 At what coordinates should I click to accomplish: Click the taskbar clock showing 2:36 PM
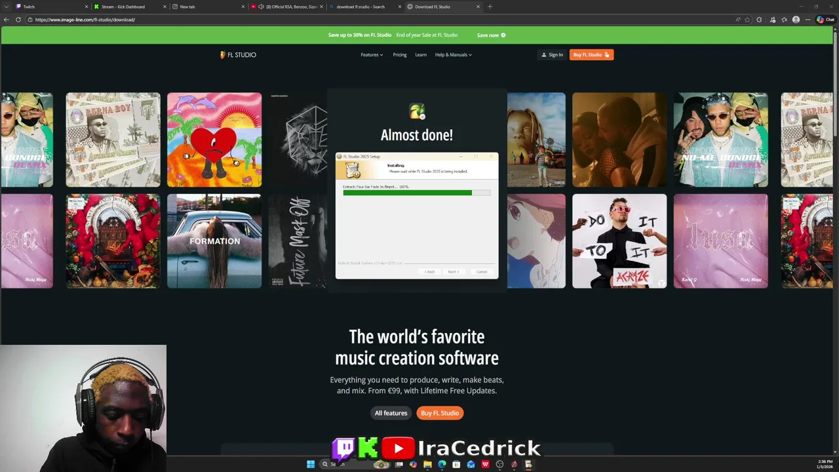pos(825,464)
